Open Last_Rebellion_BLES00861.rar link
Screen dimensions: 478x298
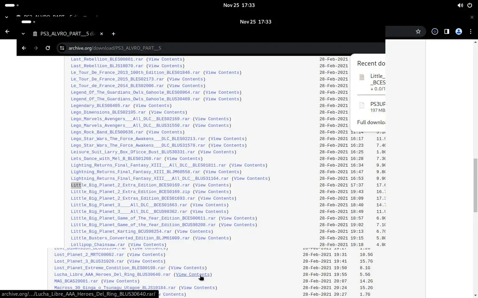(107, 59)
